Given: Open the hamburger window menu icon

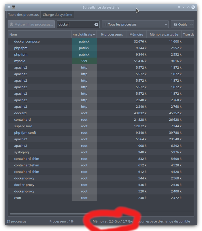Looking at the screenshot, I should (x=9, y=7).
